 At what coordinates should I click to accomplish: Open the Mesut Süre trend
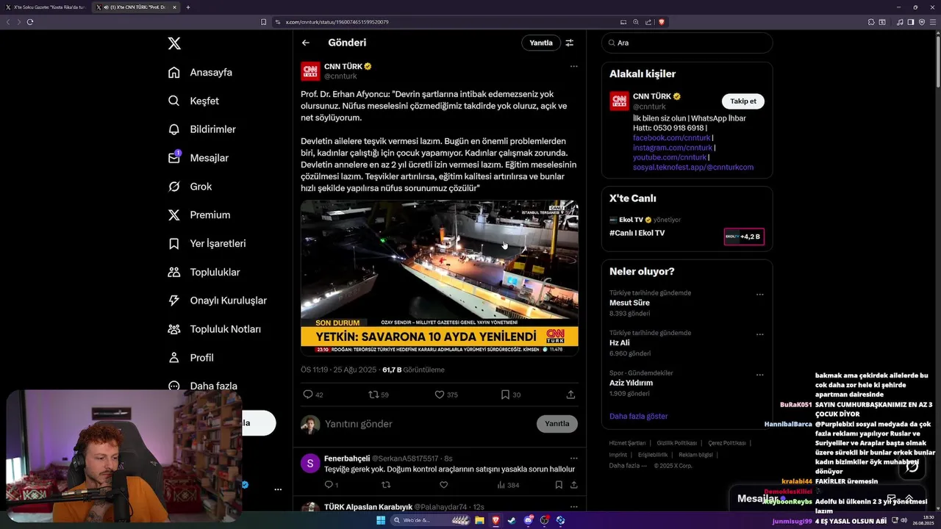click(629, 303)
